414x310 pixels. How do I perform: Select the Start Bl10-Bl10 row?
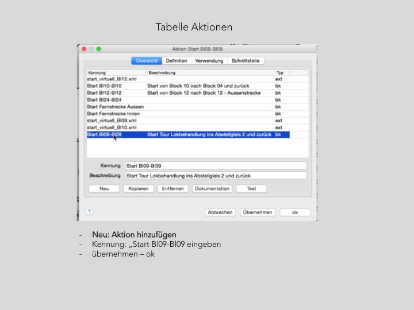[104, 86]
